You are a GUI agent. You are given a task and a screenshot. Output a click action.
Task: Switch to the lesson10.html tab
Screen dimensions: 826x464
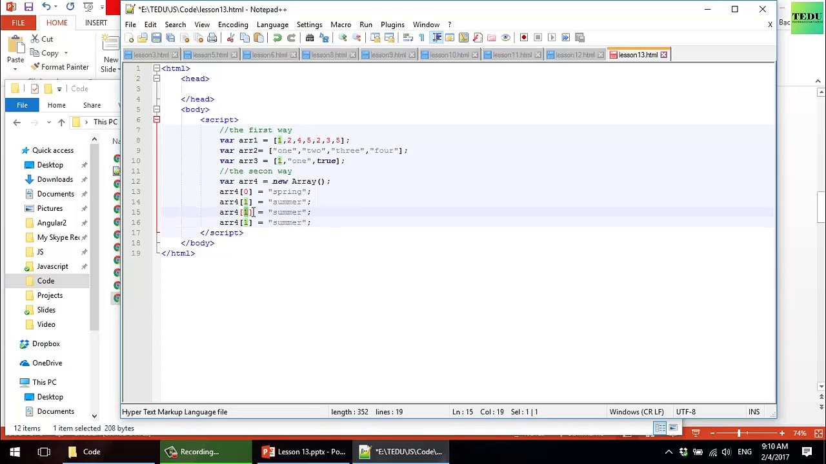click(449, 55)
